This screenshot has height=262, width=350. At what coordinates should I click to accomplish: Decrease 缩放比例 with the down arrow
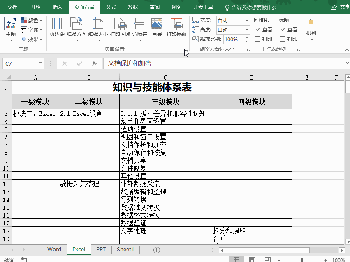click(247, 41)
